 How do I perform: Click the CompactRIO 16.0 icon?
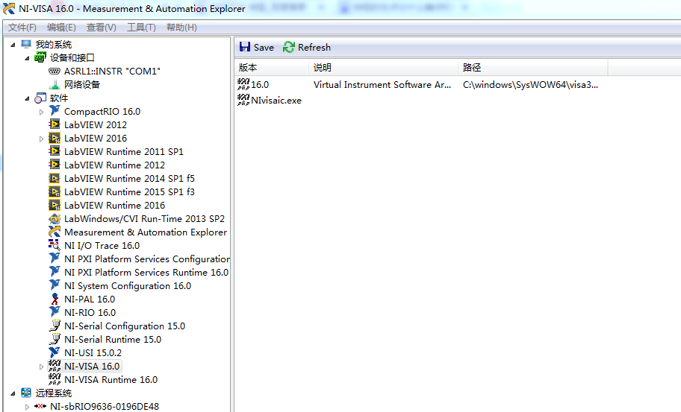click(55, 111)
